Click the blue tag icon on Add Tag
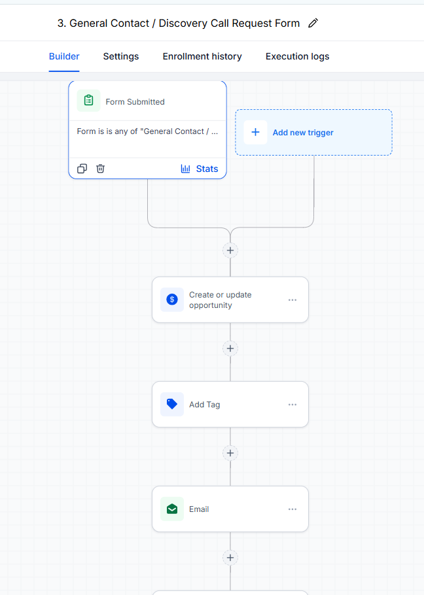This screenshot has height=595, width=424. 172,404
